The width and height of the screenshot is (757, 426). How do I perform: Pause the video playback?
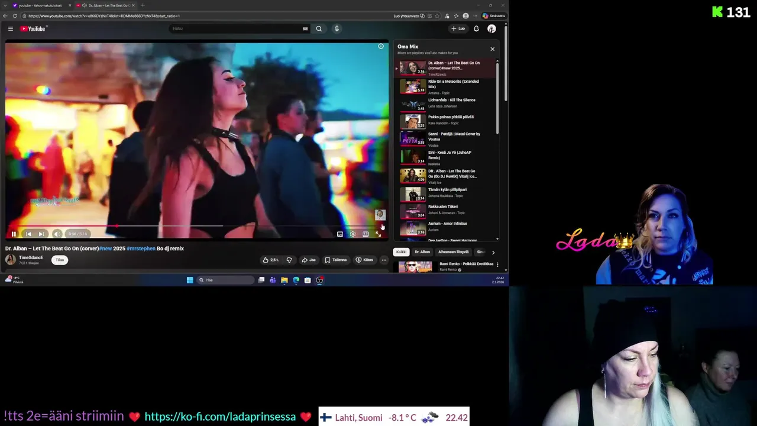[x=14, y=234]
